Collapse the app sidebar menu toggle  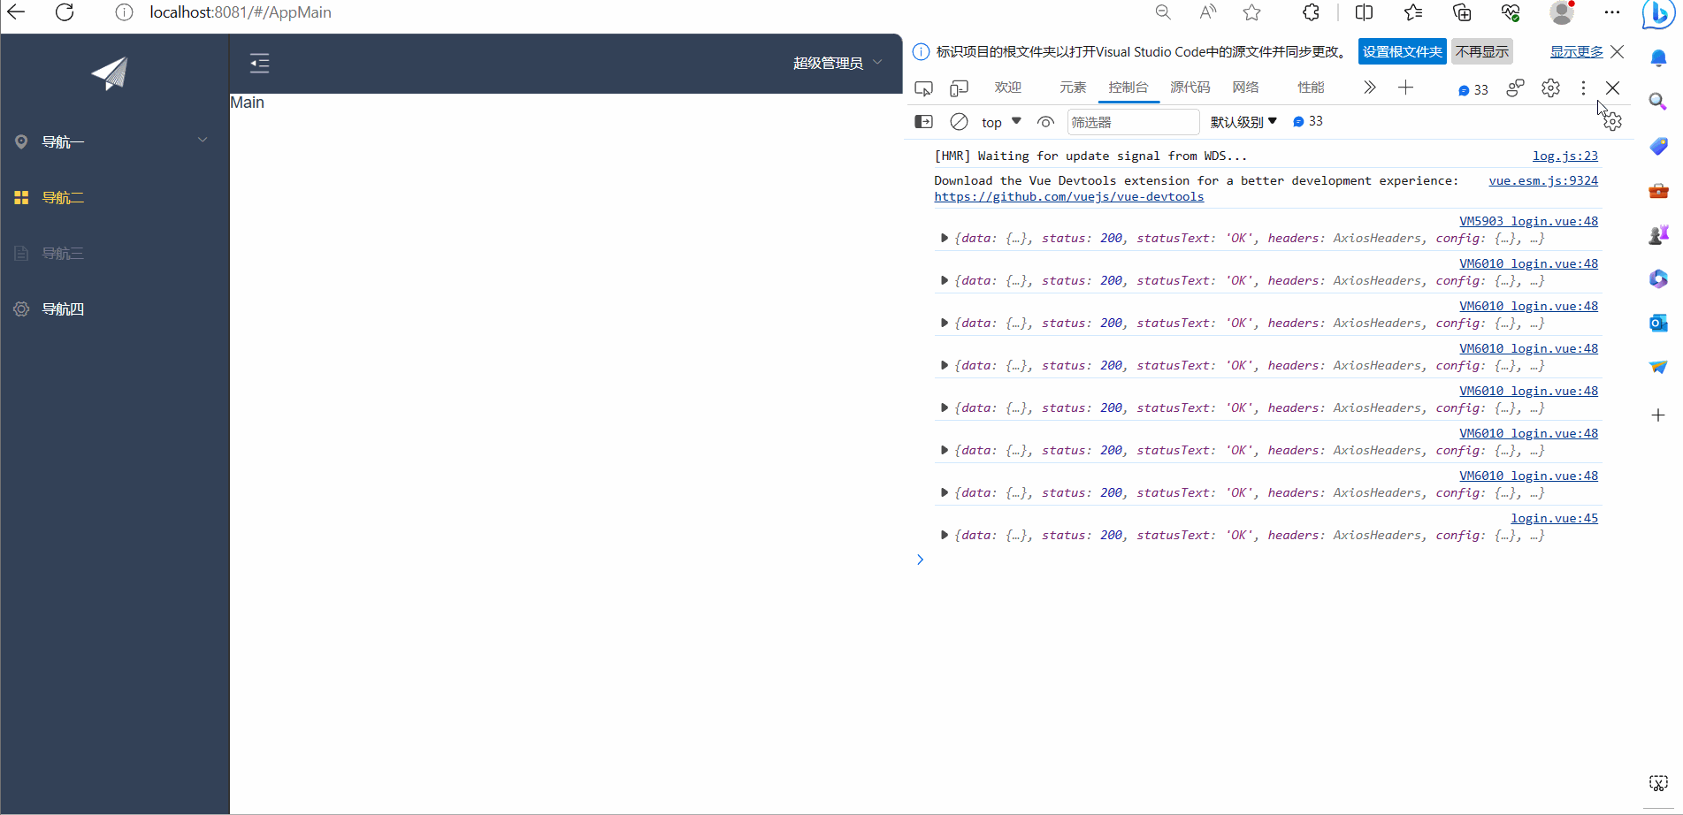(x=259, y=63)
